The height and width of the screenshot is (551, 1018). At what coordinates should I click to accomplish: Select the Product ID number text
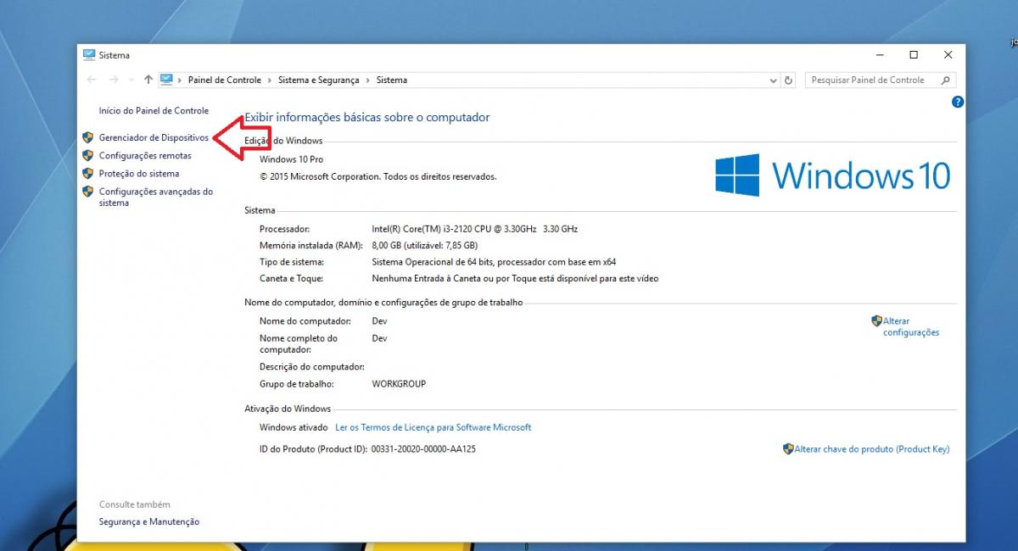coord(424,449)
